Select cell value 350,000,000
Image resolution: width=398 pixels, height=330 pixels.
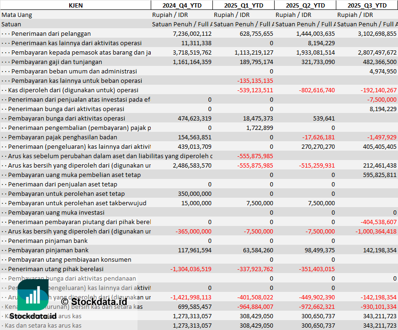[195, 194]
